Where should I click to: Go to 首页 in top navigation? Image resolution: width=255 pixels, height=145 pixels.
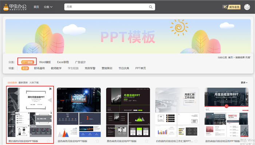pos(36,7)
